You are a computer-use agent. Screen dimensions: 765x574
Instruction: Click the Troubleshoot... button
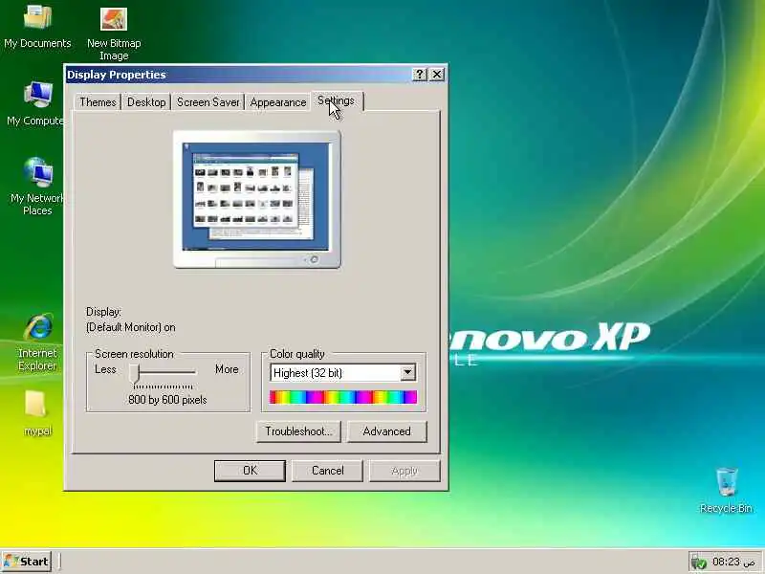pyautogui.click(x=298, y=431)
